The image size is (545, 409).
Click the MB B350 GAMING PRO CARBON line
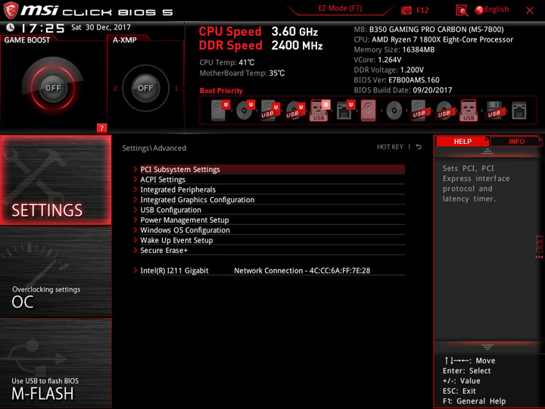428,30
